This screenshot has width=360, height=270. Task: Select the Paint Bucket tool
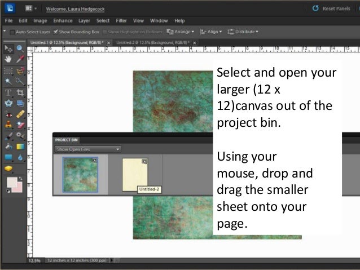(8, 147)
